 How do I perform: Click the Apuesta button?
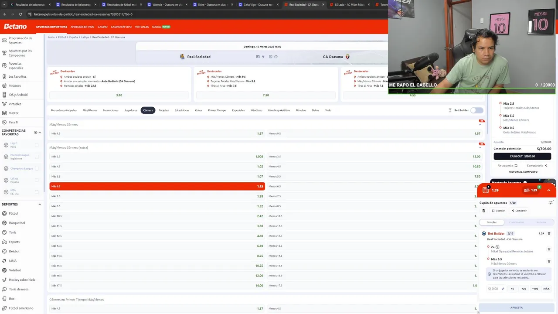point(517,307)
